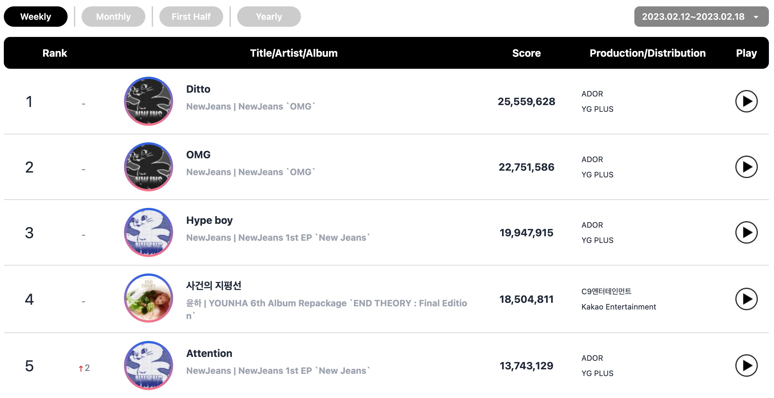Image resolution: width=774 pixels, height=398 pixels.
Task: Click the Score column header
Action: (526, 53)
